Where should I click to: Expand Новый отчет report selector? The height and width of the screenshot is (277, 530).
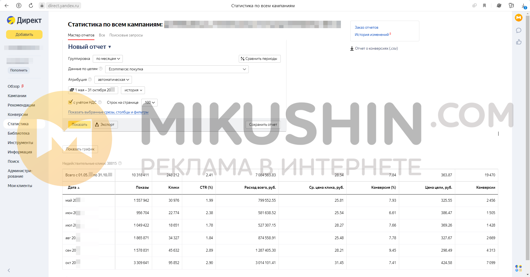pos(90,47)
